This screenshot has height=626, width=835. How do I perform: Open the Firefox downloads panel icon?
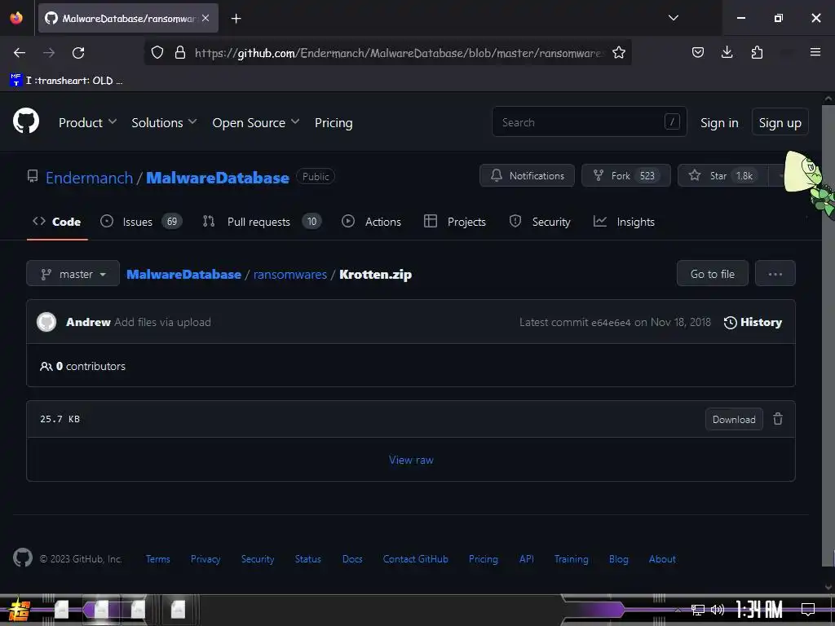coord(727,52)
